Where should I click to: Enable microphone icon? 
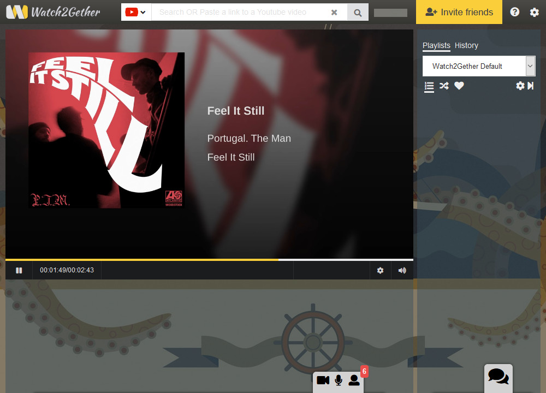point(339,380)
